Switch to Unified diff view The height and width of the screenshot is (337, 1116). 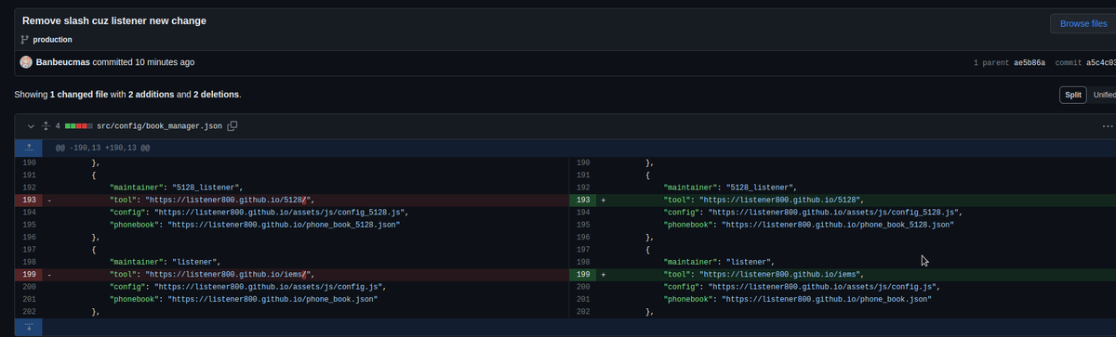click(1104, 95)
